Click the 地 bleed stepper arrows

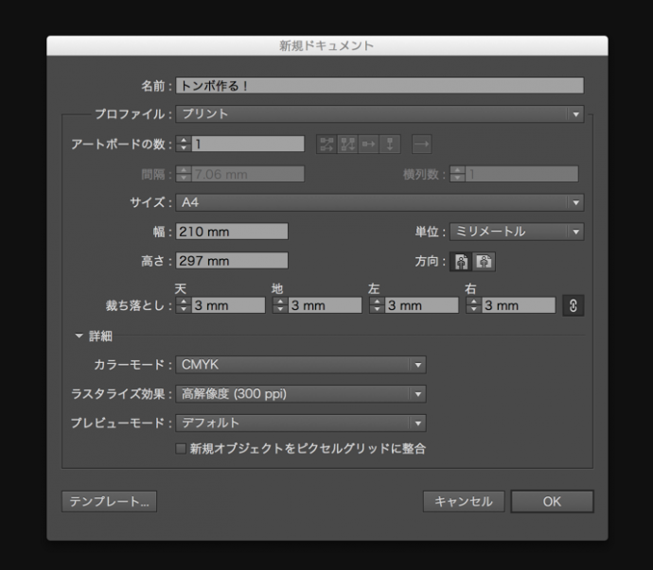click(280, 306)
